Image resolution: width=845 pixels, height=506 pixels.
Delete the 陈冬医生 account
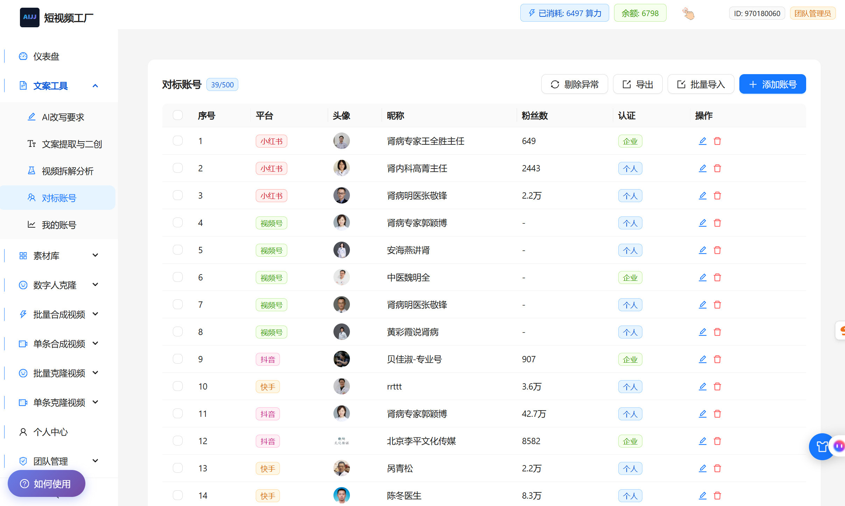[x=717, y=496]
